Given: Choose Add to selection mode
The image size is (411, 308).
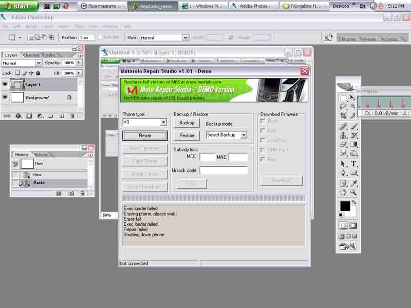Looking at the screenshot, I should [38, 37].
